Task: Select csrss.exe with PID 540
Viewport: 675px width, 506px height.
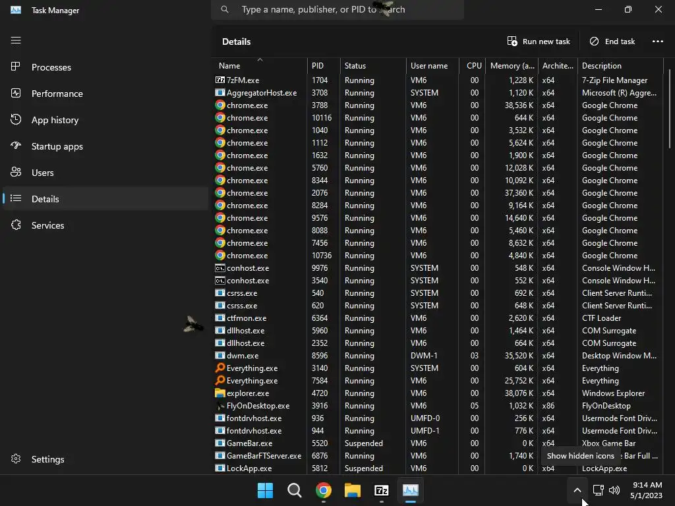Action: (438, 293)
